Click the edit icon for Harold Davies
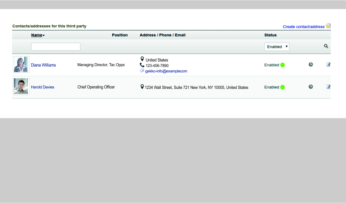Image resolution: width=346 pixels, height=203 pixels. point(328,87)
